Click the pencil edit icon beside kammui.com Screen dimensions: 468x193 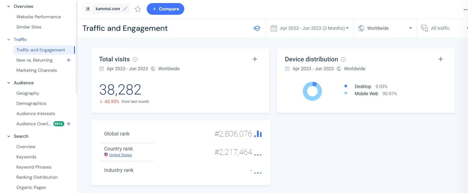click(x=125, y=9)
